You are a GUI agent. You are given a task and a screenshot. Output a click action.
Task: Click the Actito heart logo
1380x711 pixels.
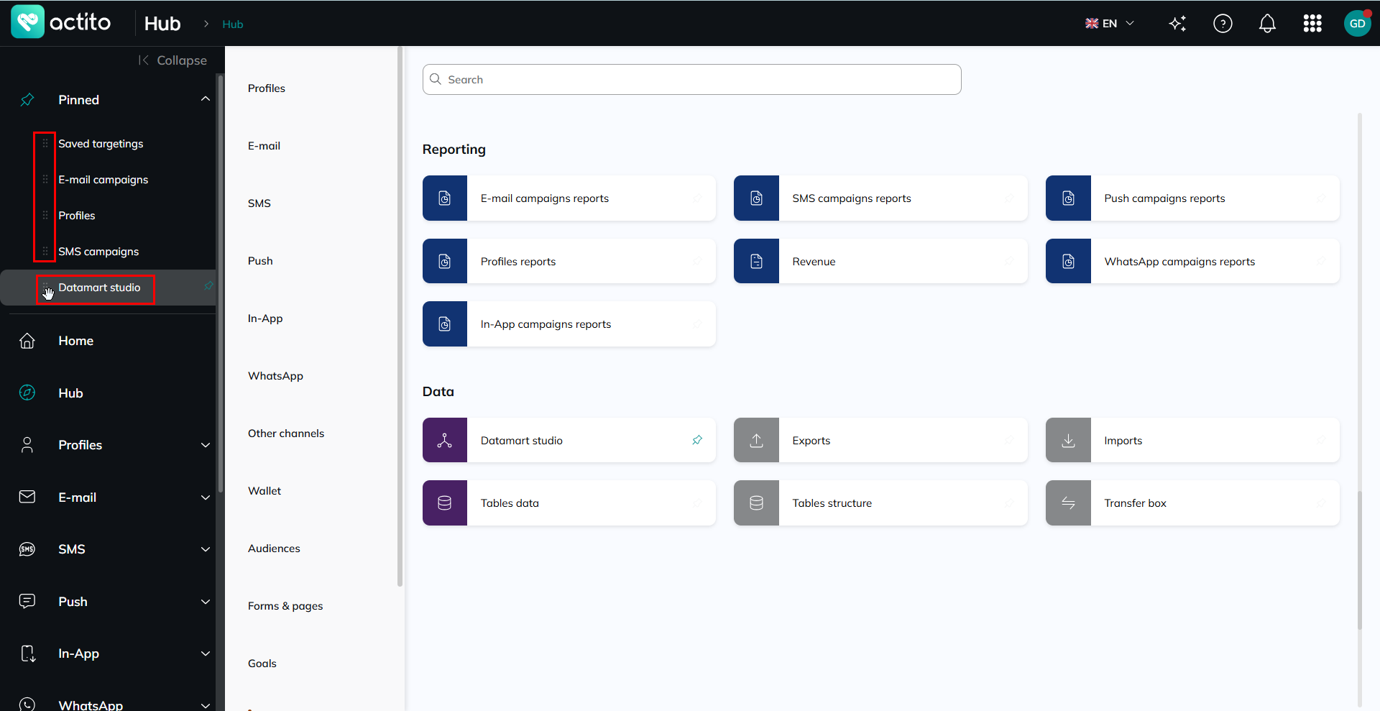tap(27, 22)
